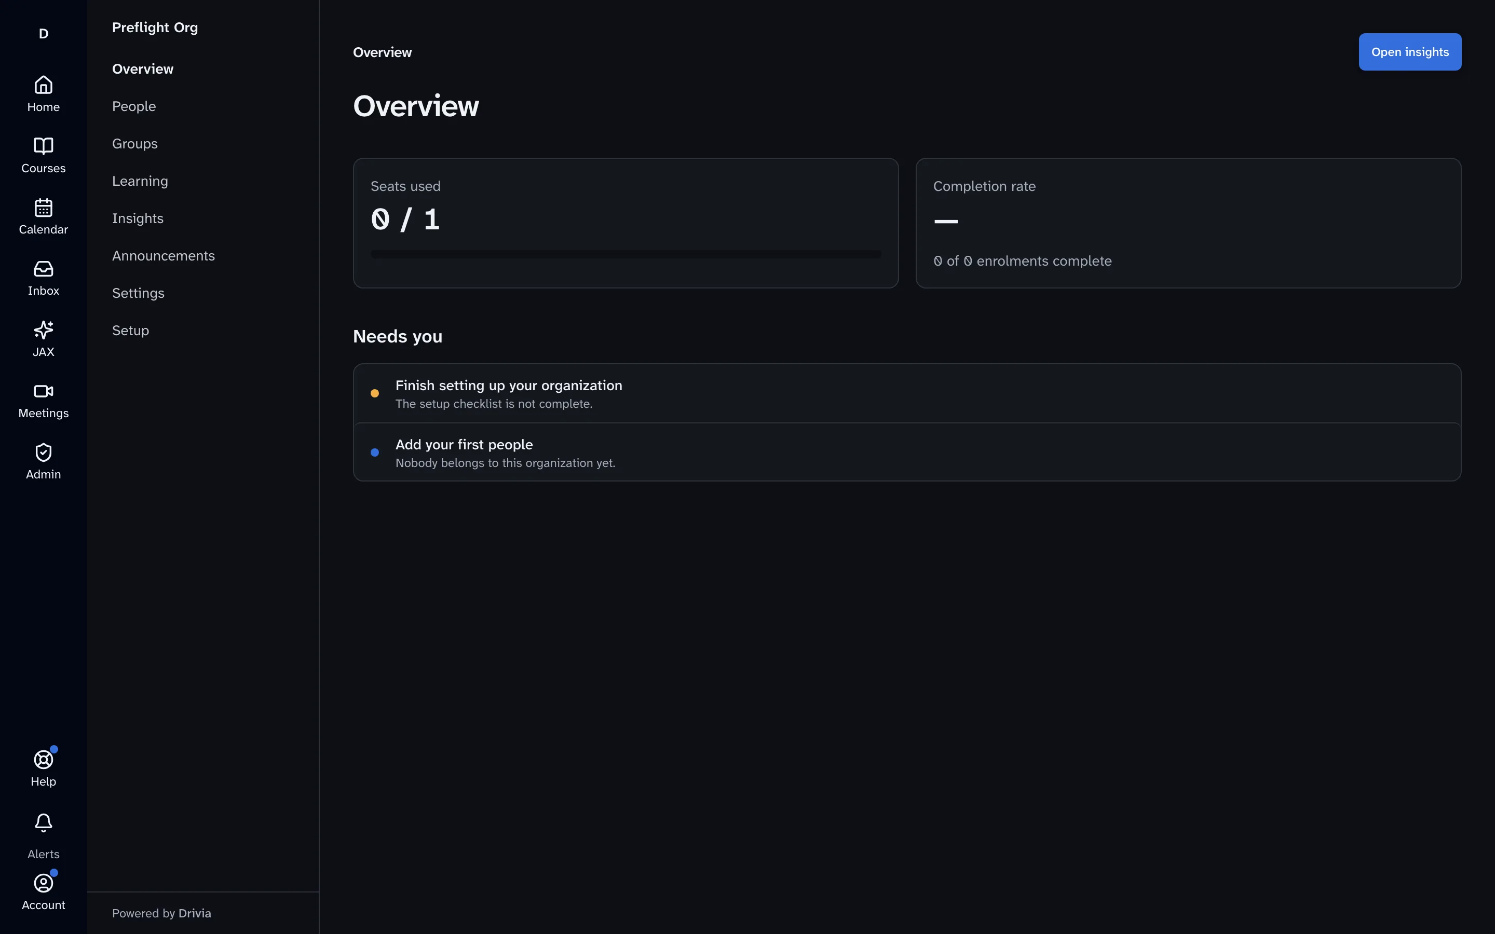1495x934 pixels.
Task: Click the Seats used progress bar
Action: pos(626,254)
